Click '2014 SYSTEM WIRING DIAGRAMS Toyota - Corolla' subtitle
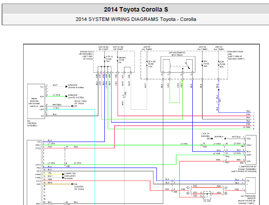 pos(136,19)
